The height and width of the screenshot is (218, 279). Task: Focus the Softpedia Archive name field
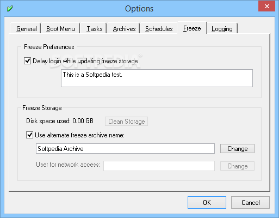point(125,149)
